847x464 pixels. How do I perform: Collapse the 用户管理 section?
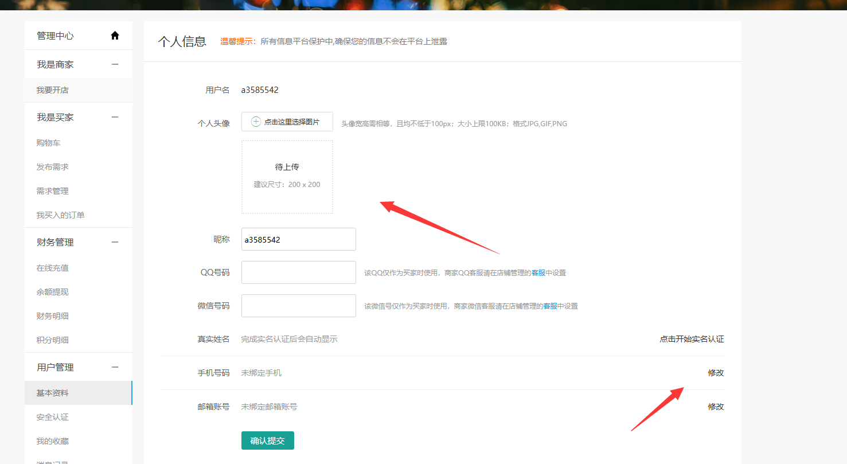coord(115,368)
